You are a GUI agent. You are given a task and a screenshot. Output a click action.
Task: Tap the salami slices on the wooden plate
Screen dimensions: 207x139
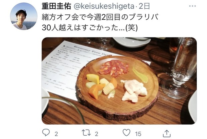tap(114, 68)
